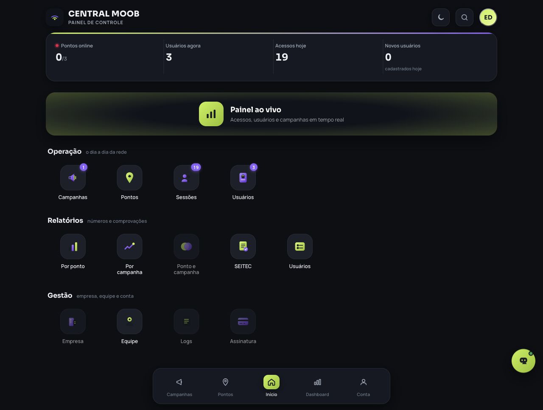Open the Usuários report icon in Relatórios

coord(300,247)
